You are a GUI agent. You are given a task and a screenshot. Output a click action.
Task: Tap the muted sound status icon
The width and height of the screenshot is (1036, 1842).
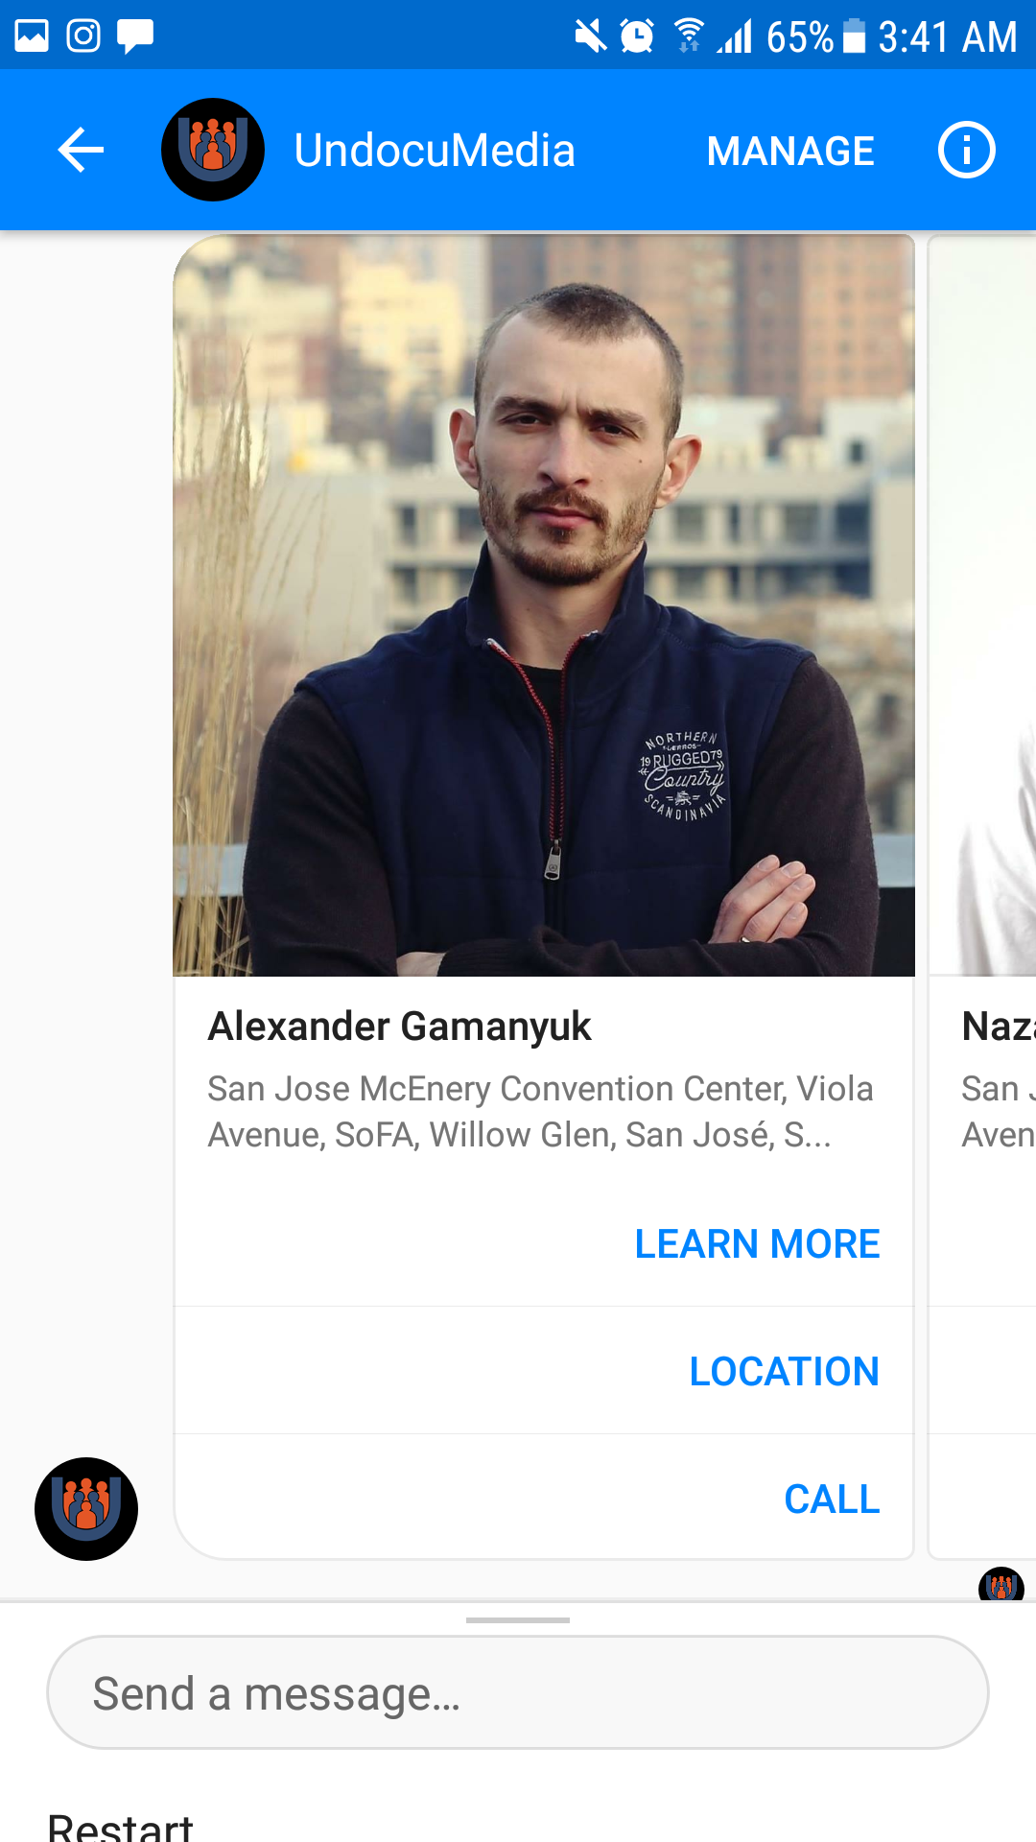coord(590,36)
